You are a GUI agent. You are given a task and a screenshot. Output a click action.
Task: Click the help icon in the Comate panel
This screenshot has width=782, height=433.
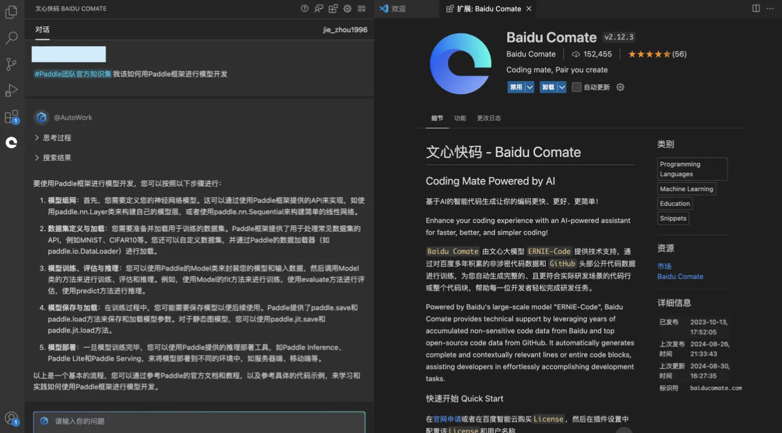[304, 8]
